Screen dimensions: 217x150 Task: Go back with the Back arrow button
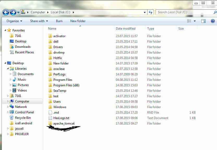click(x=6, y=12)
